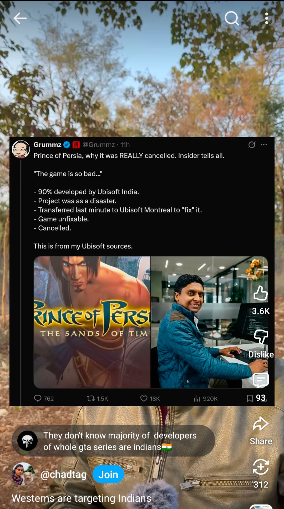Image resolution: width=284 pixels, height=509 pixels.
Task: Open the @chadtag channel name
Action: tap(63, 475)
